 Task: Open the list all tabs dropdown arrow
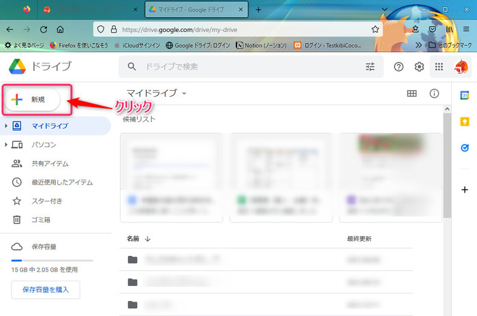(x=384, y=10)
